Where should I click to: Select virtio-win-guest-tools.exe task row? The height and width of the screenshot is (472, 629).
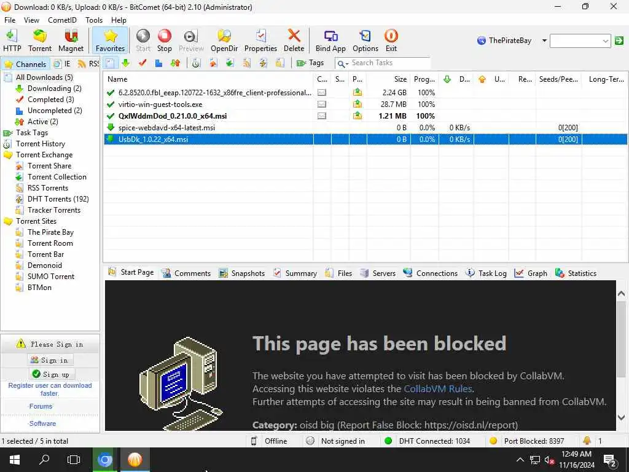pos(365,104)
